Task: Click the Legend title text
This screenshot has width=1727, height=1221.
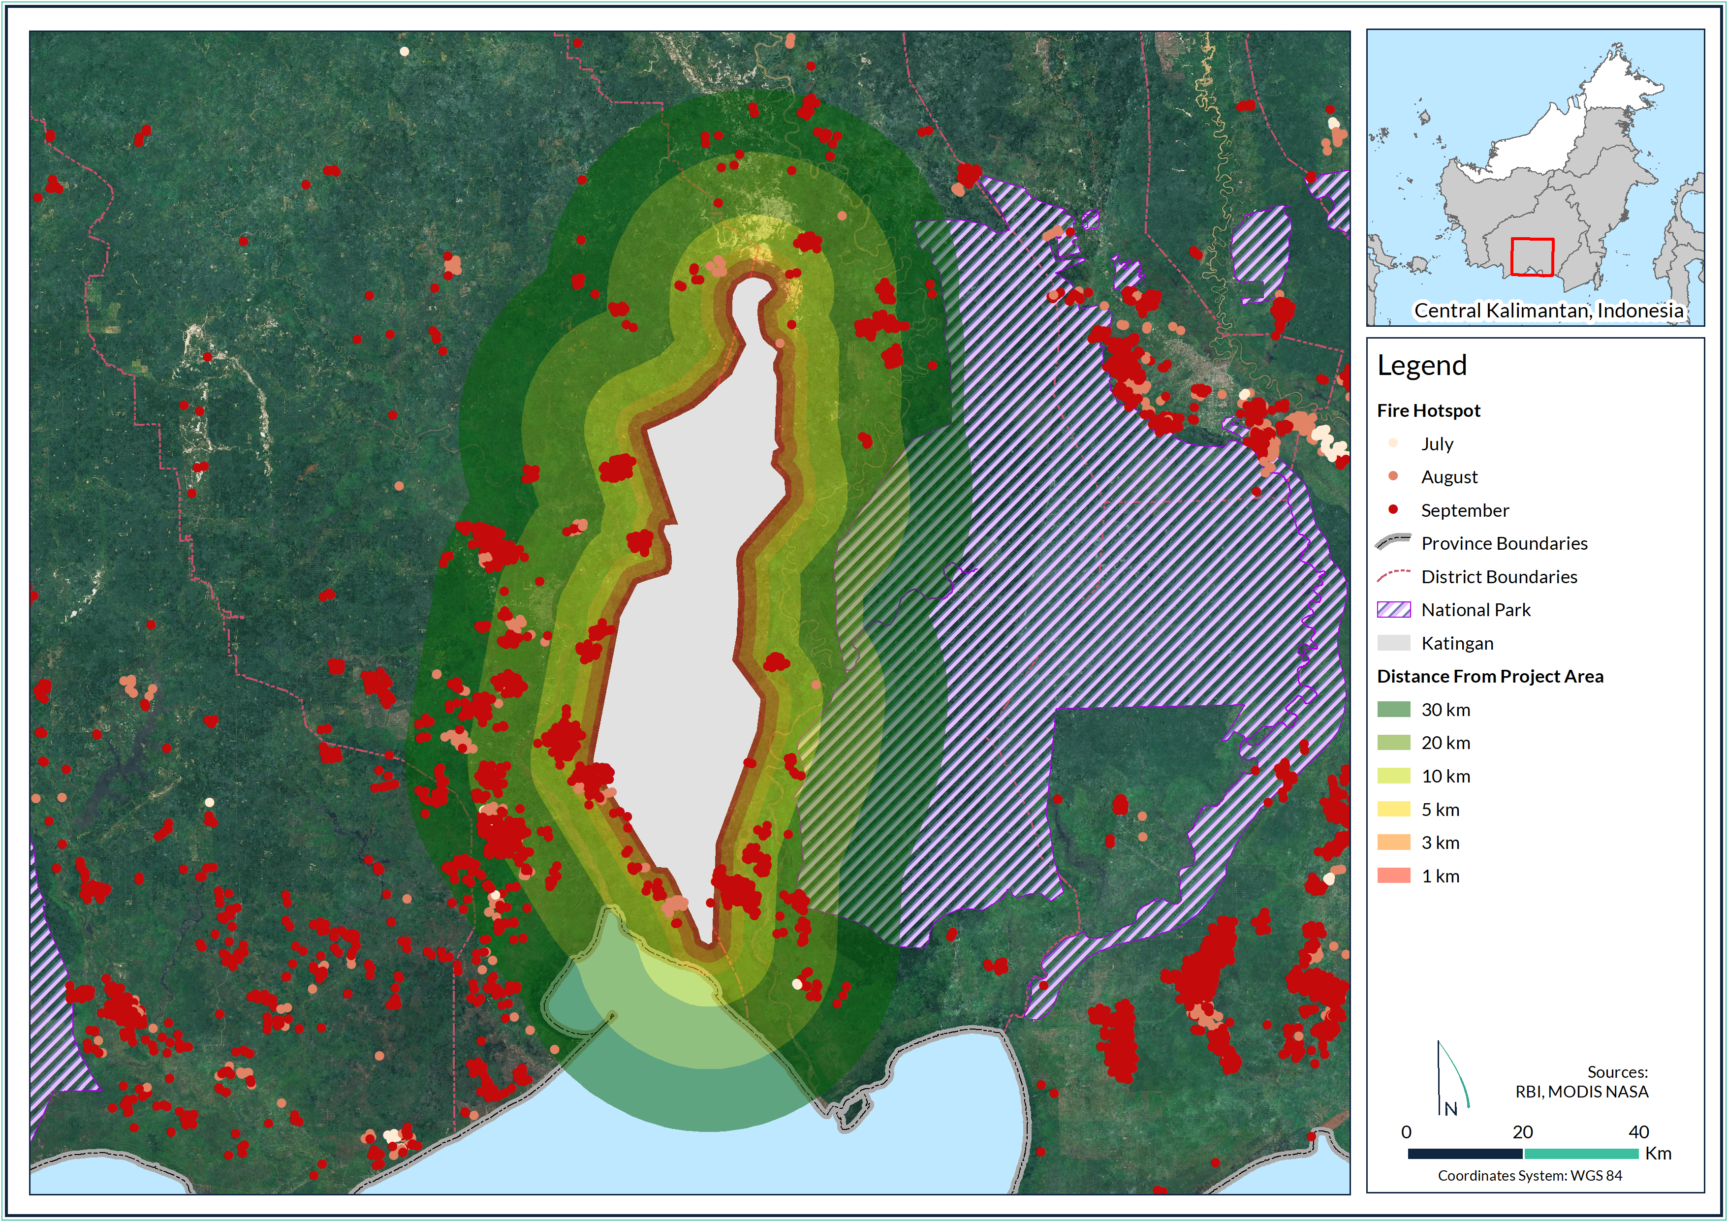Action: [1422, 366]
